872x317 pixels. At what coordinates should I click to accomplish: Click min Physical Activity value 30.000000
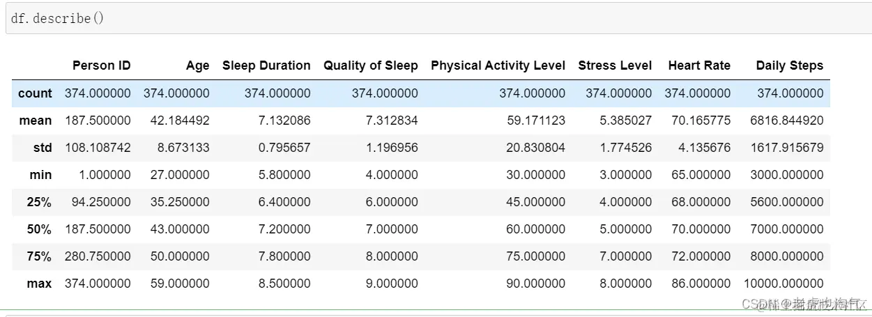[536, 175]
